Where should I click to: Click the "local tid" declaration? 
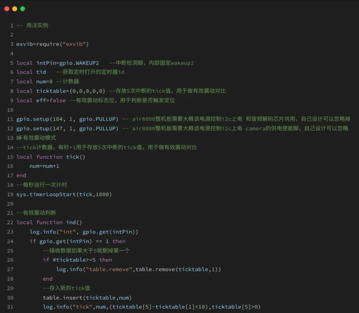31,72
